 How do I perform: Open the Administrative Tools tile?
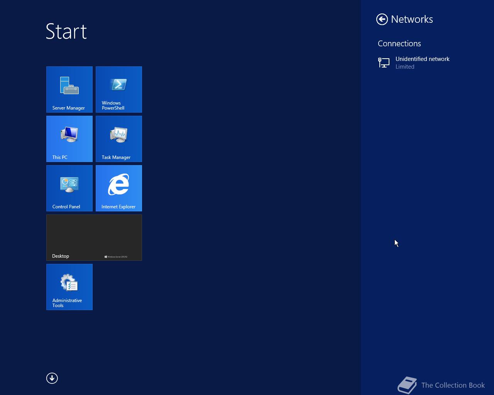pos(69,287)
